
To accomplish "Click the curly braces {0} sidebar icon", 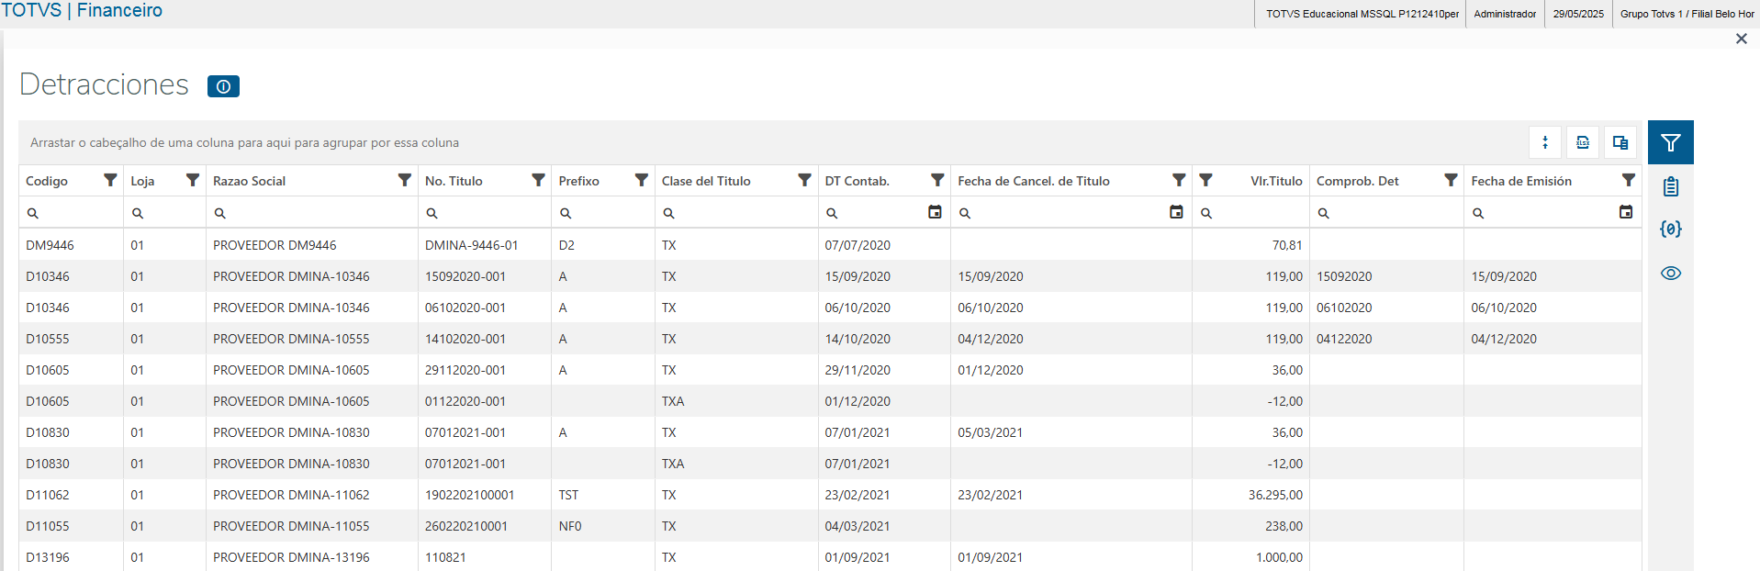I will pos(1670,230).
